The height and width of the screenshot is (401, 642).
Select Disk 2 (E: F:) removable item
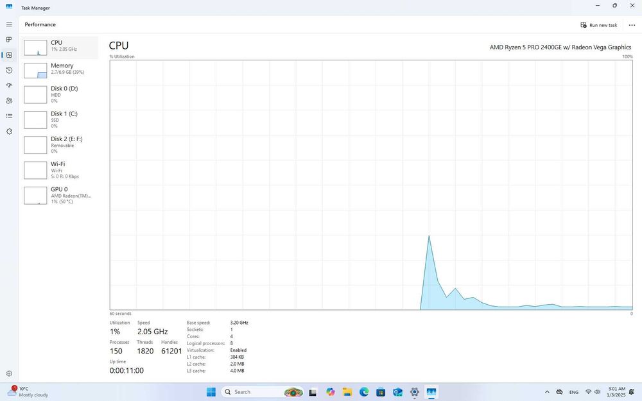59,145
